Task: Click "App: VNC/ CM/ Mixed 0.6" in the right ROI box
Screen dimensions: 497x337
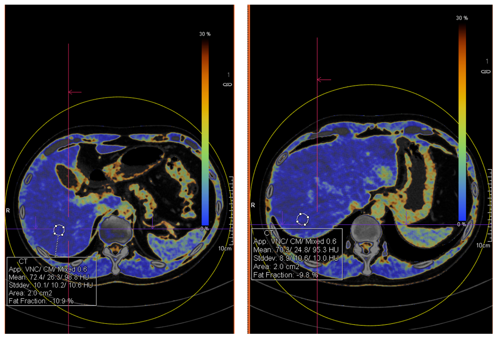Action: (295, 241)
